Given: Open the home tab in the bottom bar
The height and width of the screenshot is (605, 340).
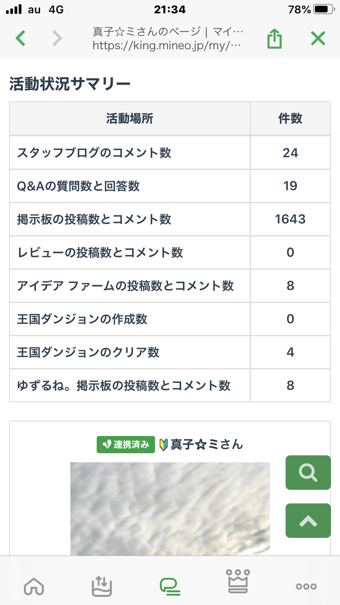Looking at the screenshot, I should 34,587.
